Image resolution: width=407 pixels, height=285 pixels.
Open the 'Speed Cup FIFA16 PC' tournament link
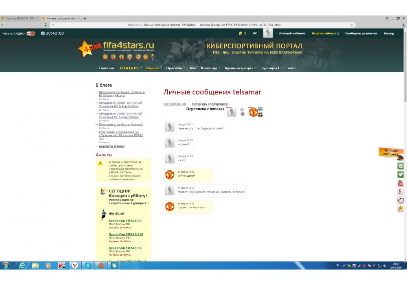click(125, 221)
